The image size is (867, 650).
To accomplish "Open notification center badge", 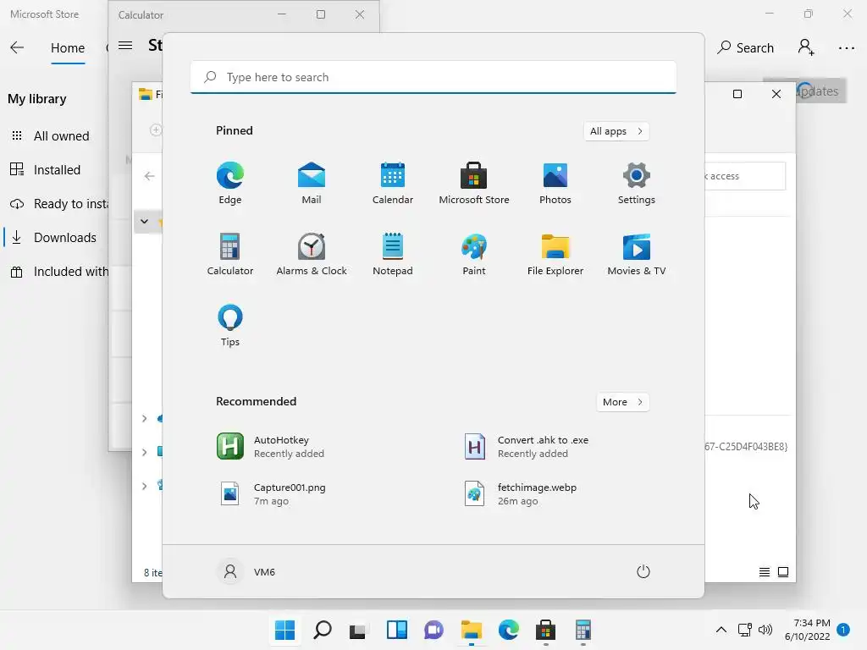I will pyautogui.click(x=843, y=630).
